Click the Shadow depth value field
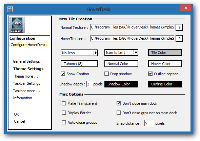This screenshot has width=200, height=141. (89, 84)
